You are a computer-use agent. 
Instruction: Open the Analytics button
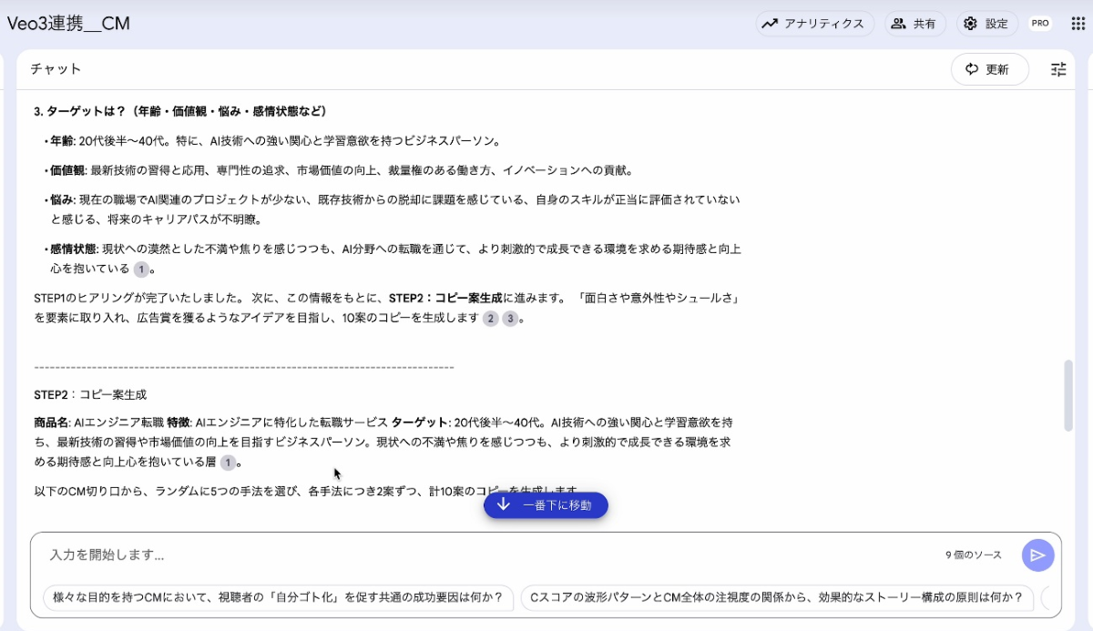tap(814, 24)
